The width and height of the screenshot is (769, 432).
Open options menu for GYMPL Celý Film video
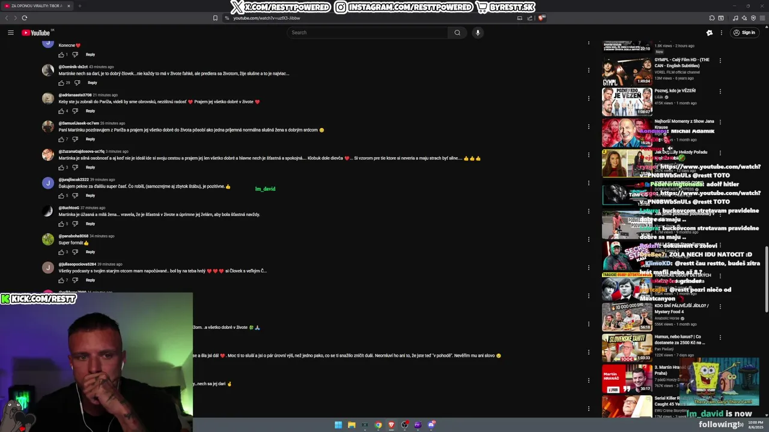pyautogui.click(x=720, y=61)
